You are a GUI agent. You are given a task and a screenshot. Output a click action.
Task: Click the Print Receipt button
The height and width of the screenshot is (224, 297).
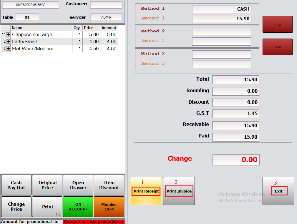(x=146, y=191)
